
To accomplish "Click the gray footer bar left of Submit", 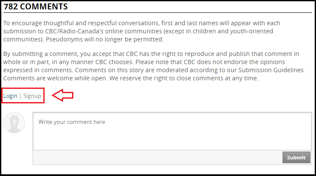I will (x=158, y=157).
